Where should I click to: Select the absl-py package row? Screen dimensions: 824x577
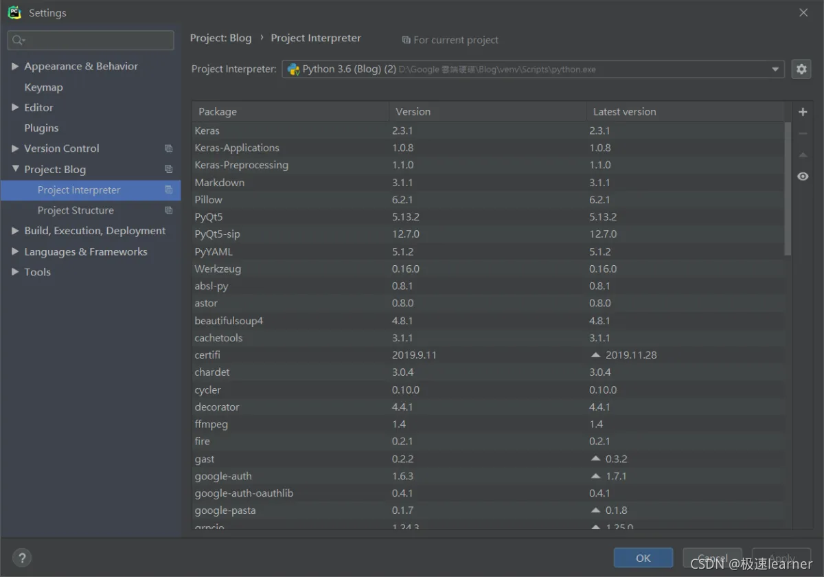(x=488, y=286)
